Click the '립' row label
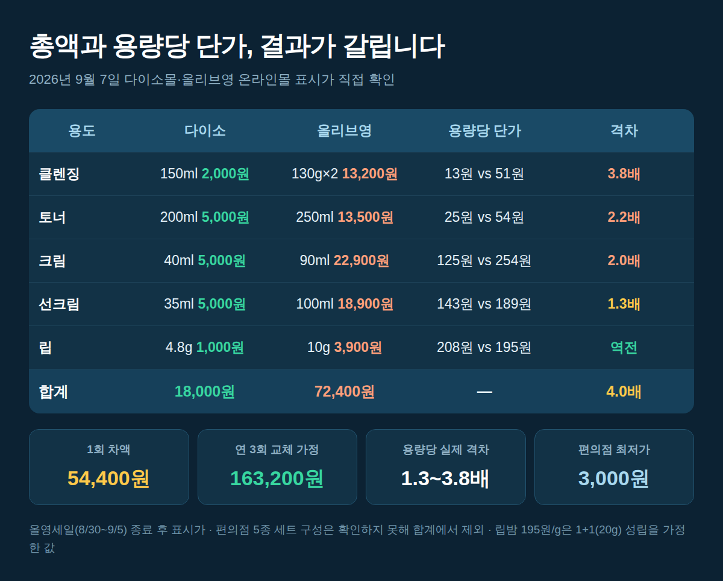723x581 pixels. [45, 348]
